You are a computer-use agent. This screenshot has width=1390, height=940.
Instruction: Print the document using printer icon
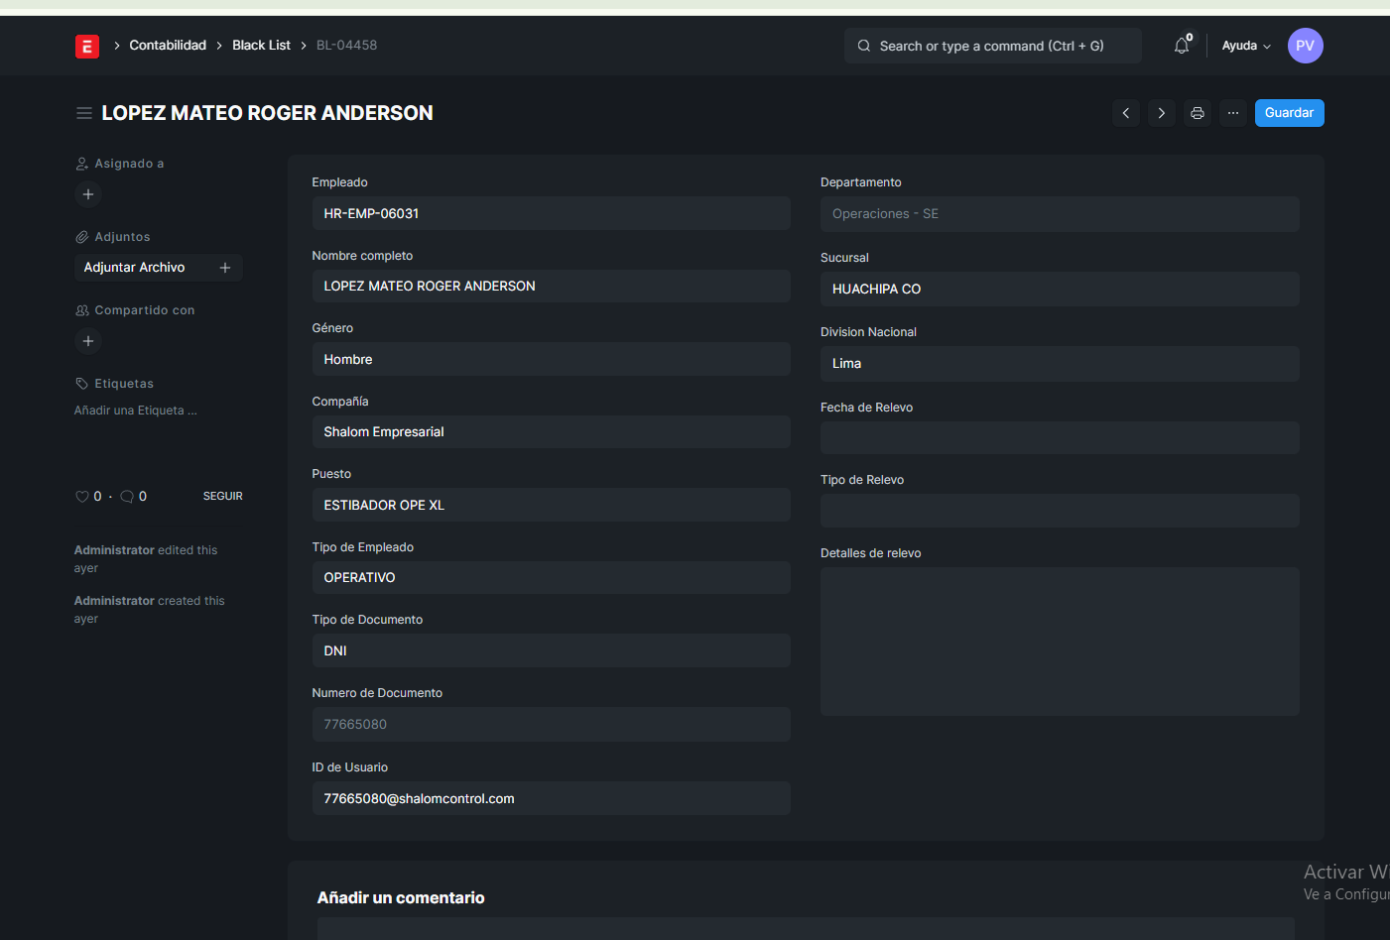[1198, 113]
